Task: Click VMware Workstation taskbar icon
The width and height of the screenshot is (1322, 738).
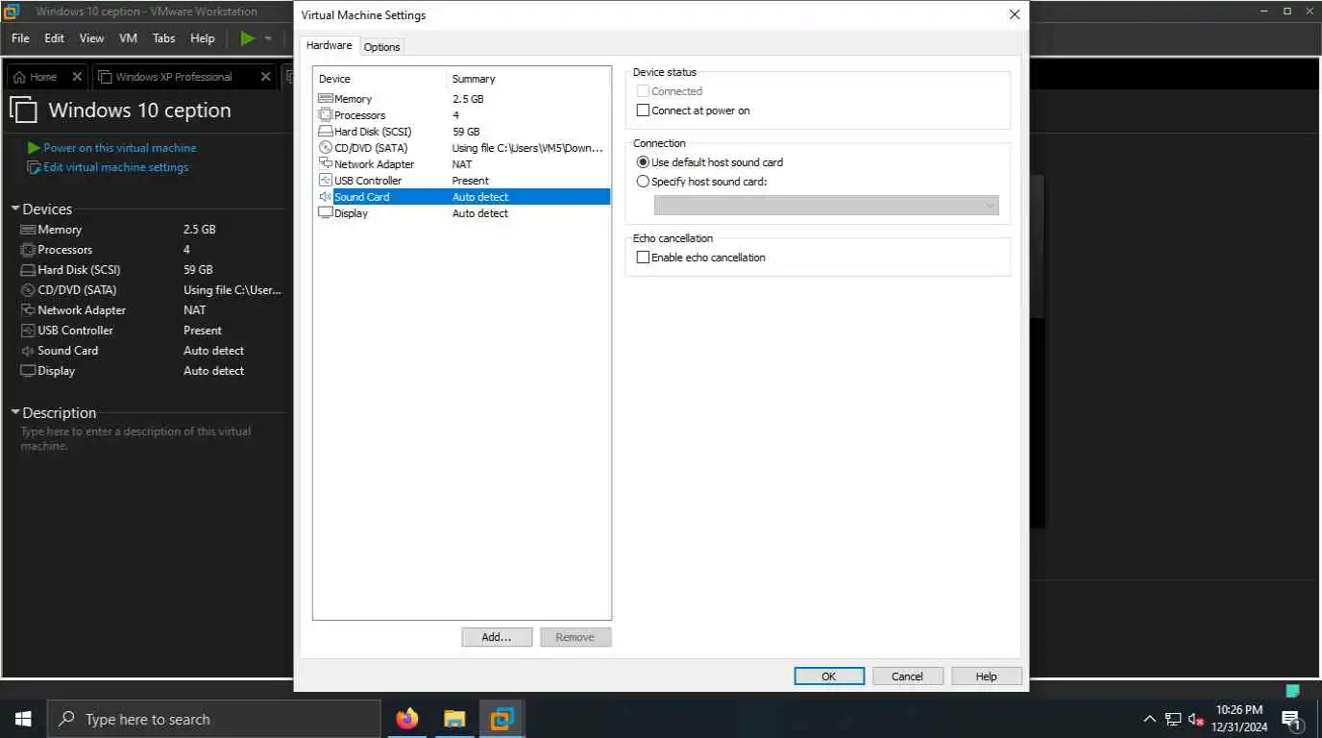Action: 502,719
